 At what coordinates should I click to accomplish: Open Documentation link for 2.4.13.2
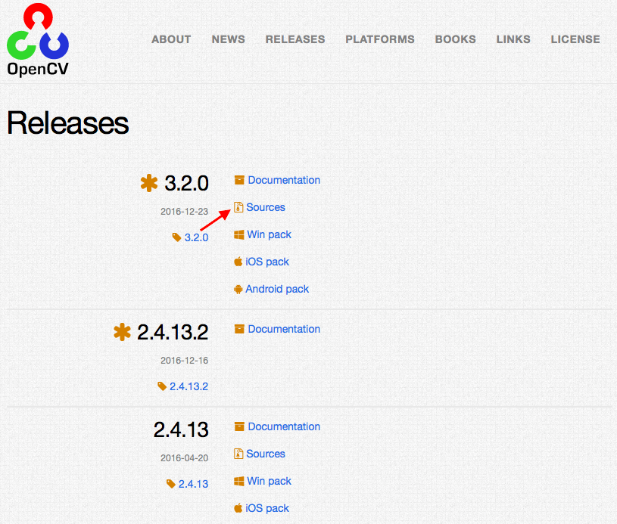click(284, 329)
